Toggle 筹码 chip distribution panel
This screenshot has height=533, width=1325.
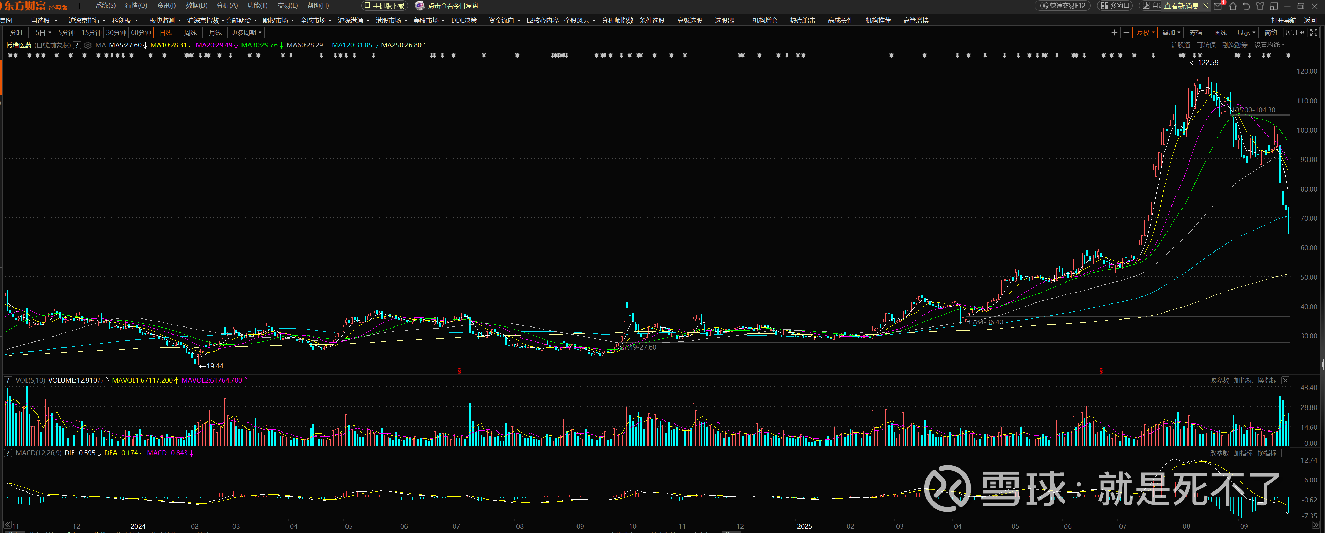click(1196, 32)
